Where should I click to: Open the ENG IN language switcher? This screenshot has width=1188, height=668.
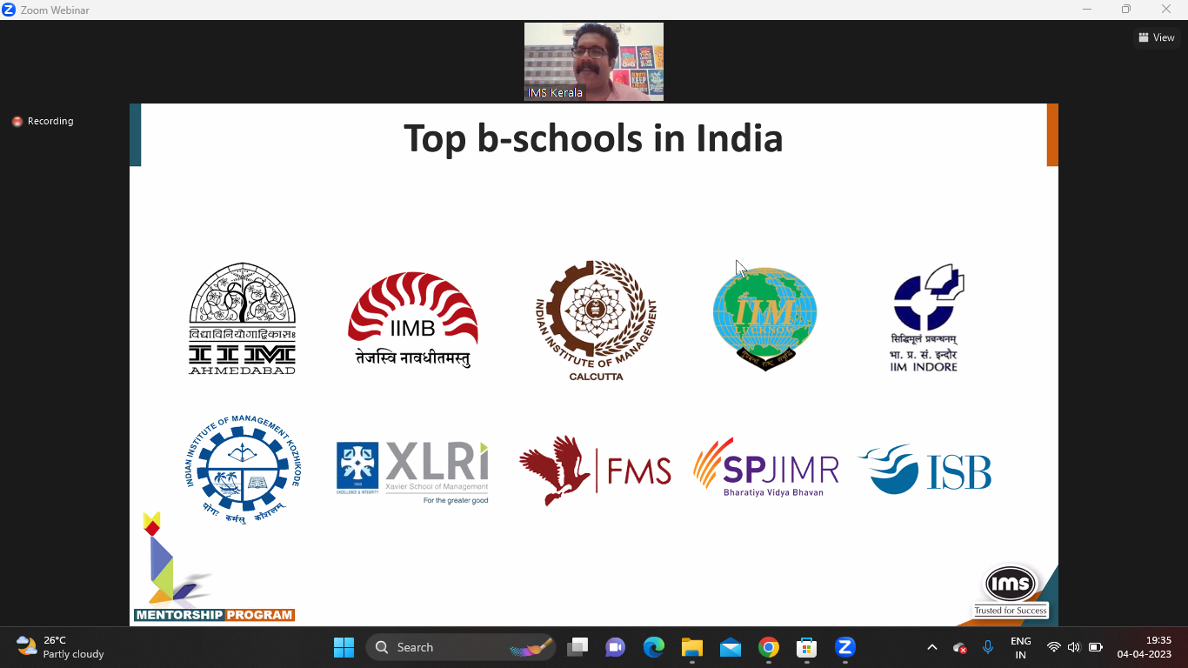1020,647
